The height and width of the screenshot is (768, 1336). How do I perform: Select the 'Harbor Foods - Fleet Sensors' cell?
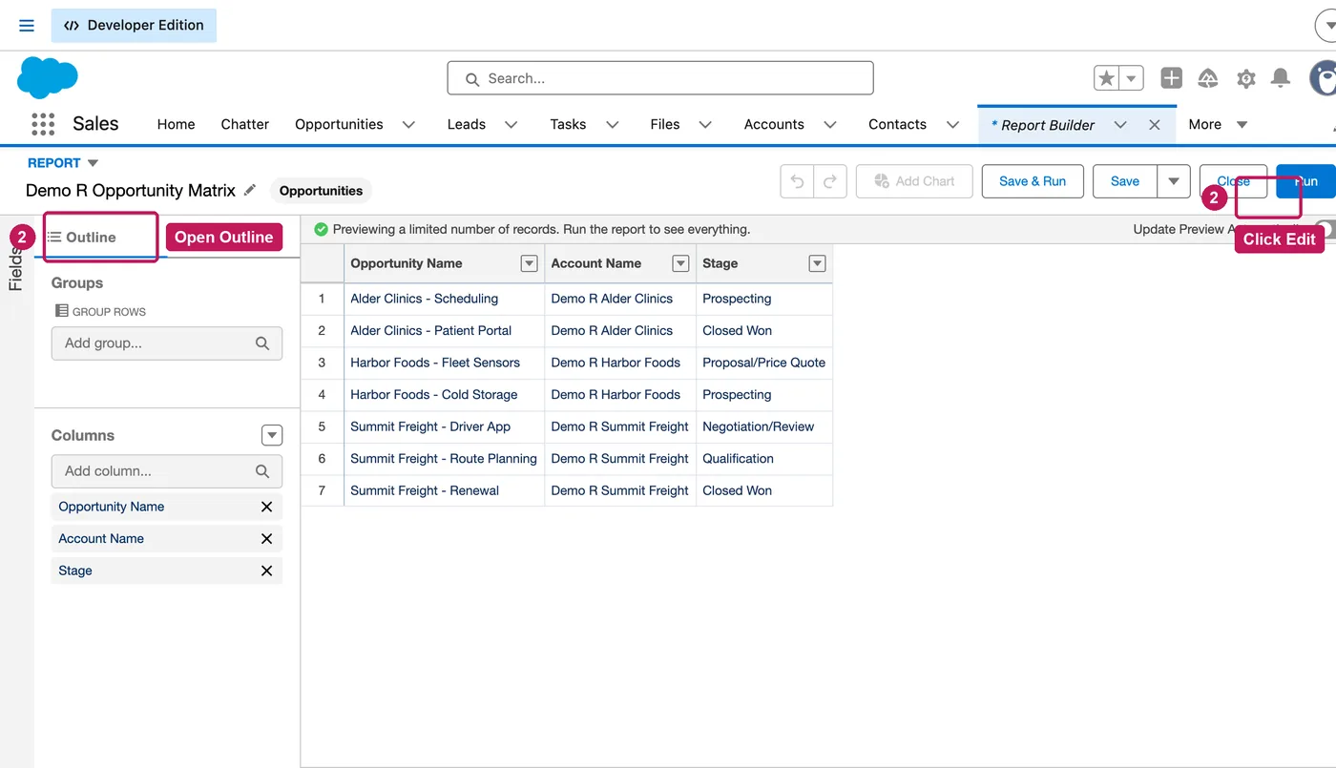pyautogui.click(x=435, y=363)
